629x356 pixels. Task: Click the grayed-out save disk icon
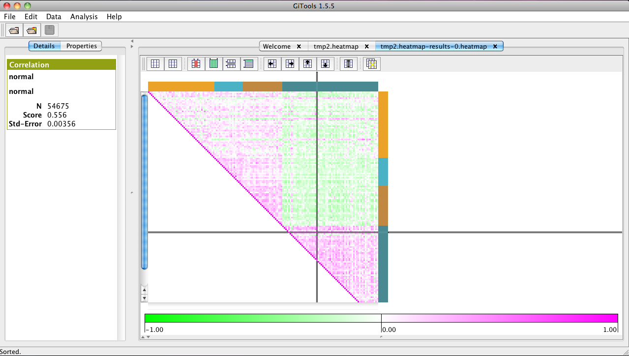pyautogui.click(x=50, y=30)
